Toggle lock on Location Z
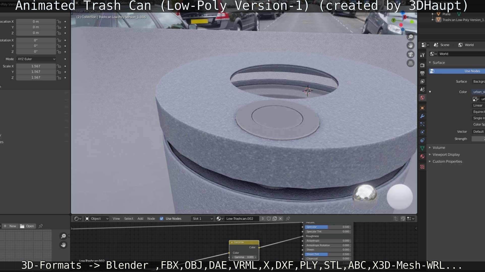 [x=59, y=33]
